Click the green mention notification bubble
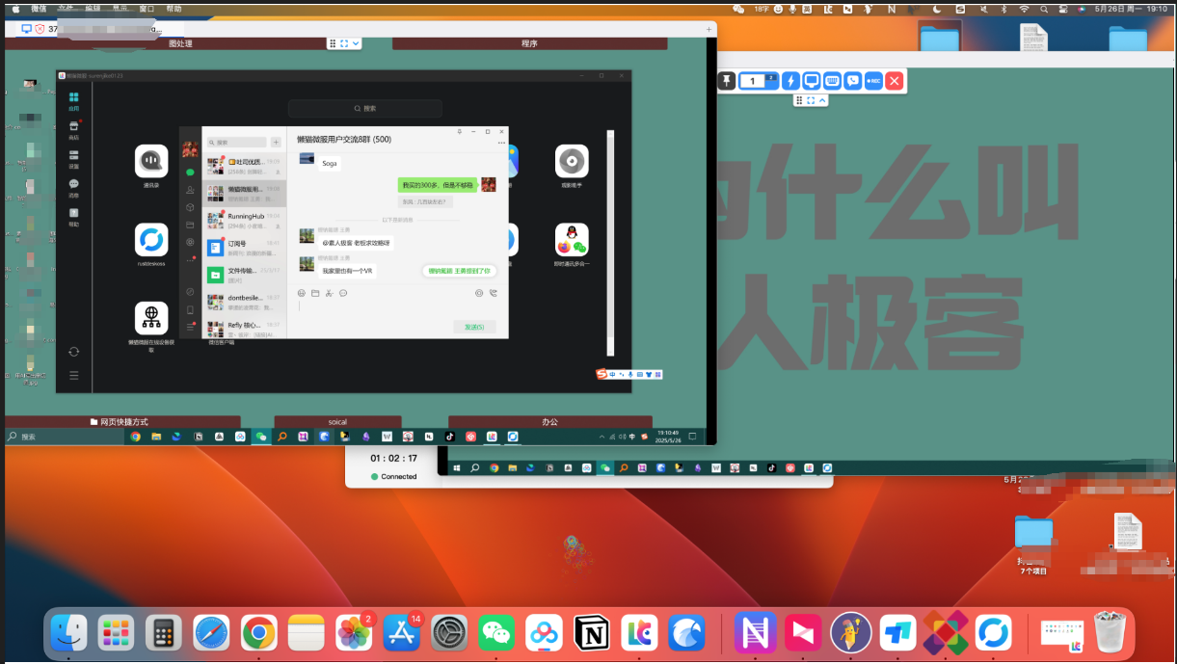The width and height of the screenshot is (1177, 664). 459,271
